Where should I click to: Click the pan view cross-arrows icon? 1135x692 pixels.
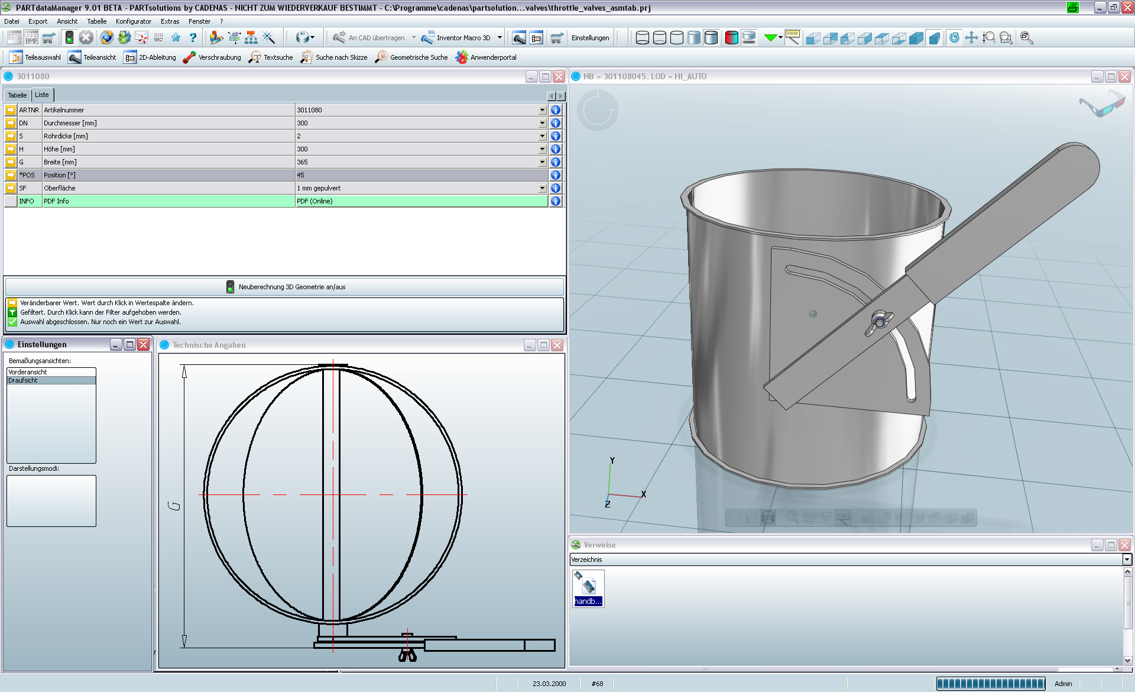coord(971,38)
